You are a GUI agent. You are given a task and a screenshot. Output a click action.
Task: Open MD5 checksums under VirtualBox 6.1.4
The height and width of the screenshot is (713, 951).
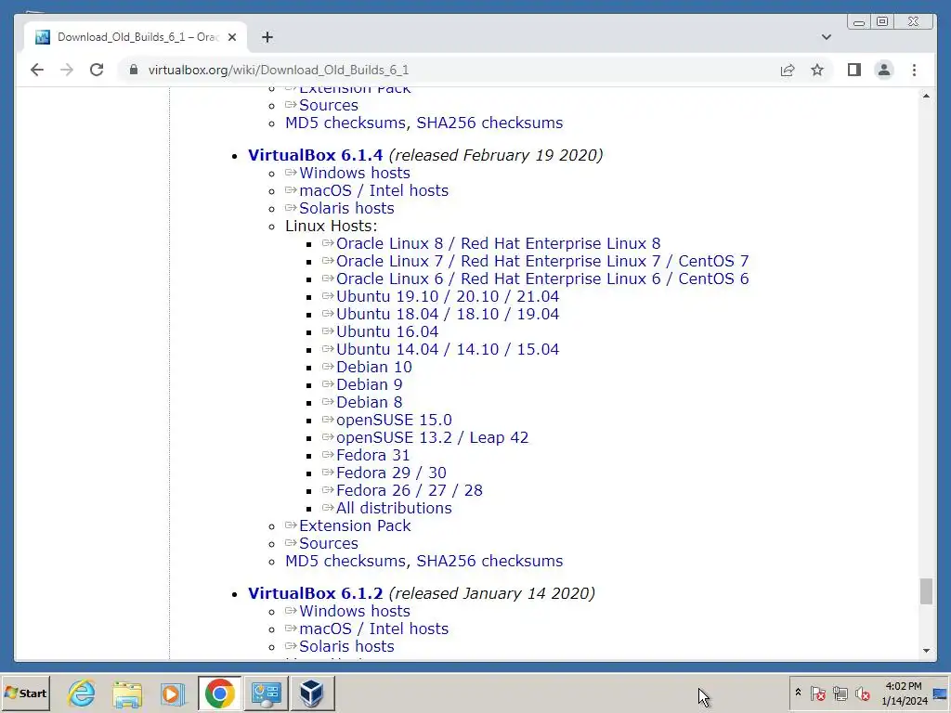tap(345, 561)
